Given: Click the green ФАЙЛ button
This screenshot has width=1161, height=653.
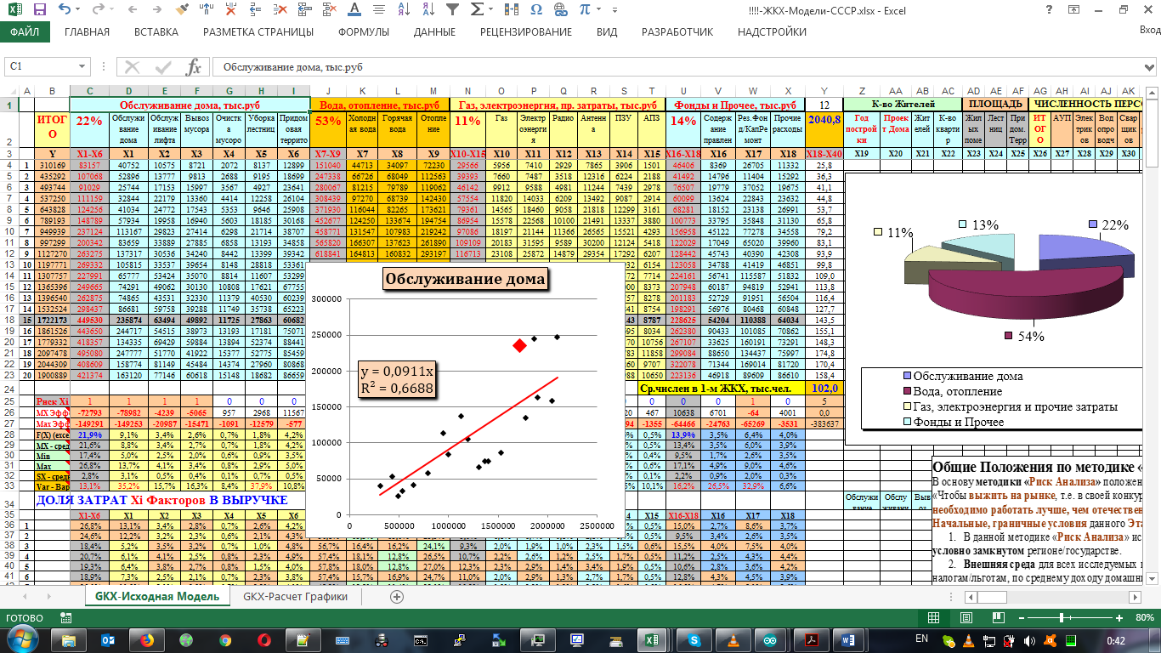Looking at the screenshot, I should point(25,32).
